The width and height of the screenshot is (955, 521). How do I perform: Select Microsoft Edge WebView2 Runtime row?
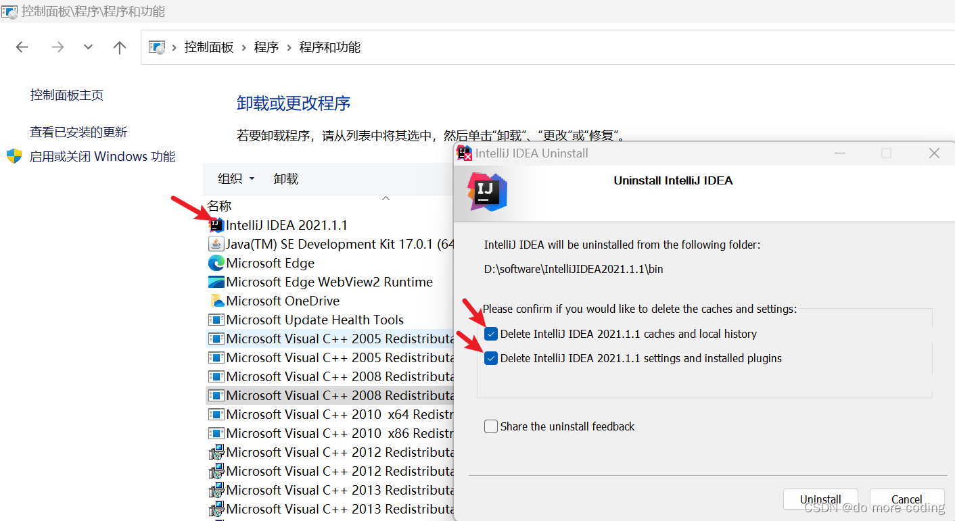click(331, 282)
